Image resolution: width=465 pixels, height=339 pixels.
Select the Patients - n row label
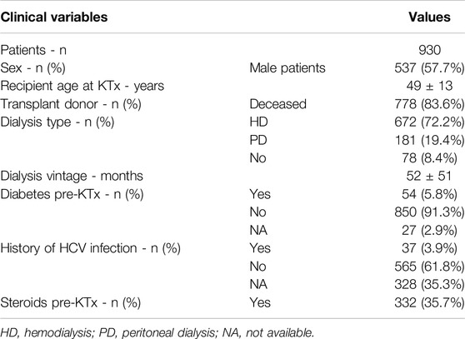(33, 50)
